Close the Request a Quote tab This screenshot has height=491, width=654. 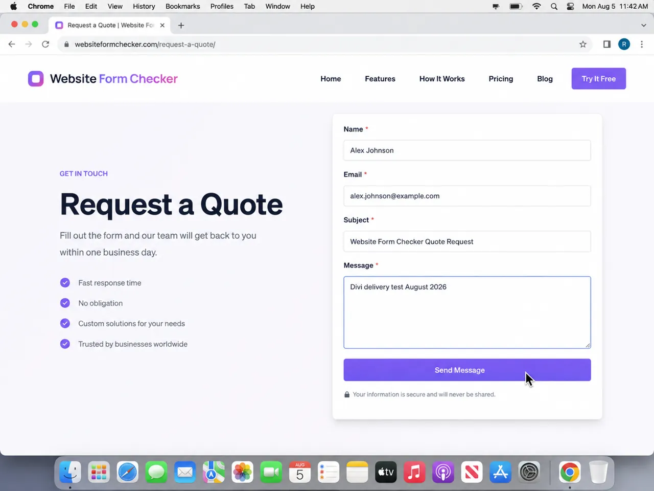tap(162, 25)
